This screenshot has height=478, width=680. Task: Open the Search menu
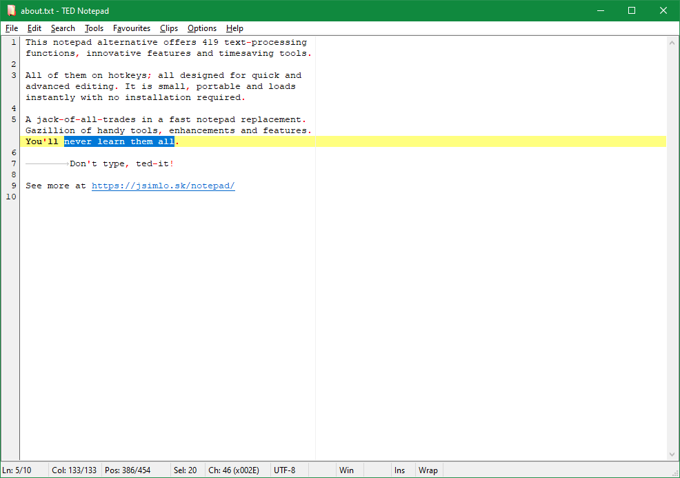pos(63,28)
